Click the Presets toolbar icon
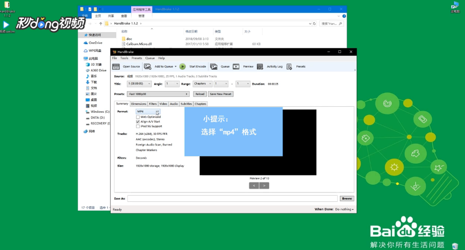Image resolution: width=465 pixels, height=250 pixels. pyautogui.click(x=289, y=67)
